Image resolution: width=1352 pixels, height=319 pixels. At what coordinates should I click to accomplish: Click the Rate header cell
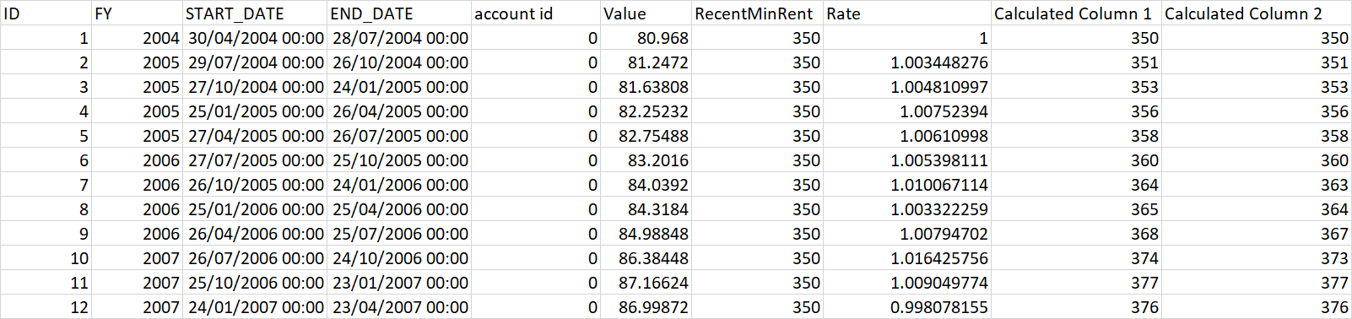click(x=906, y=14)
